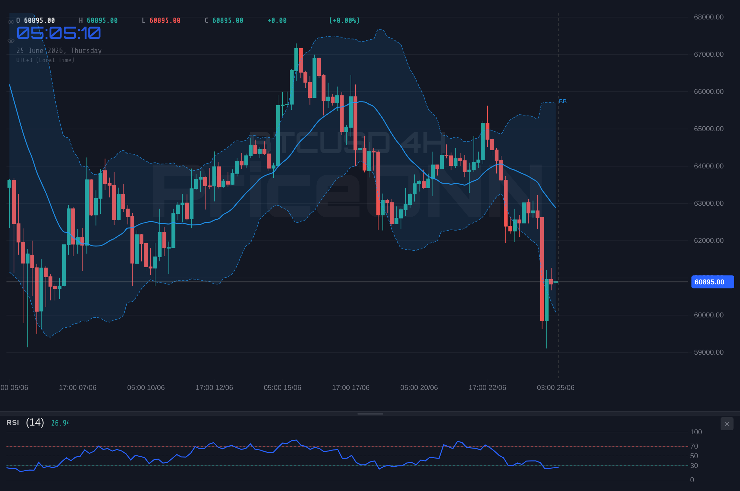The width and height of the screenshot is (740, 491).
Task: Click the blue 60895.00 current price tag
Action: click(712, 282)
